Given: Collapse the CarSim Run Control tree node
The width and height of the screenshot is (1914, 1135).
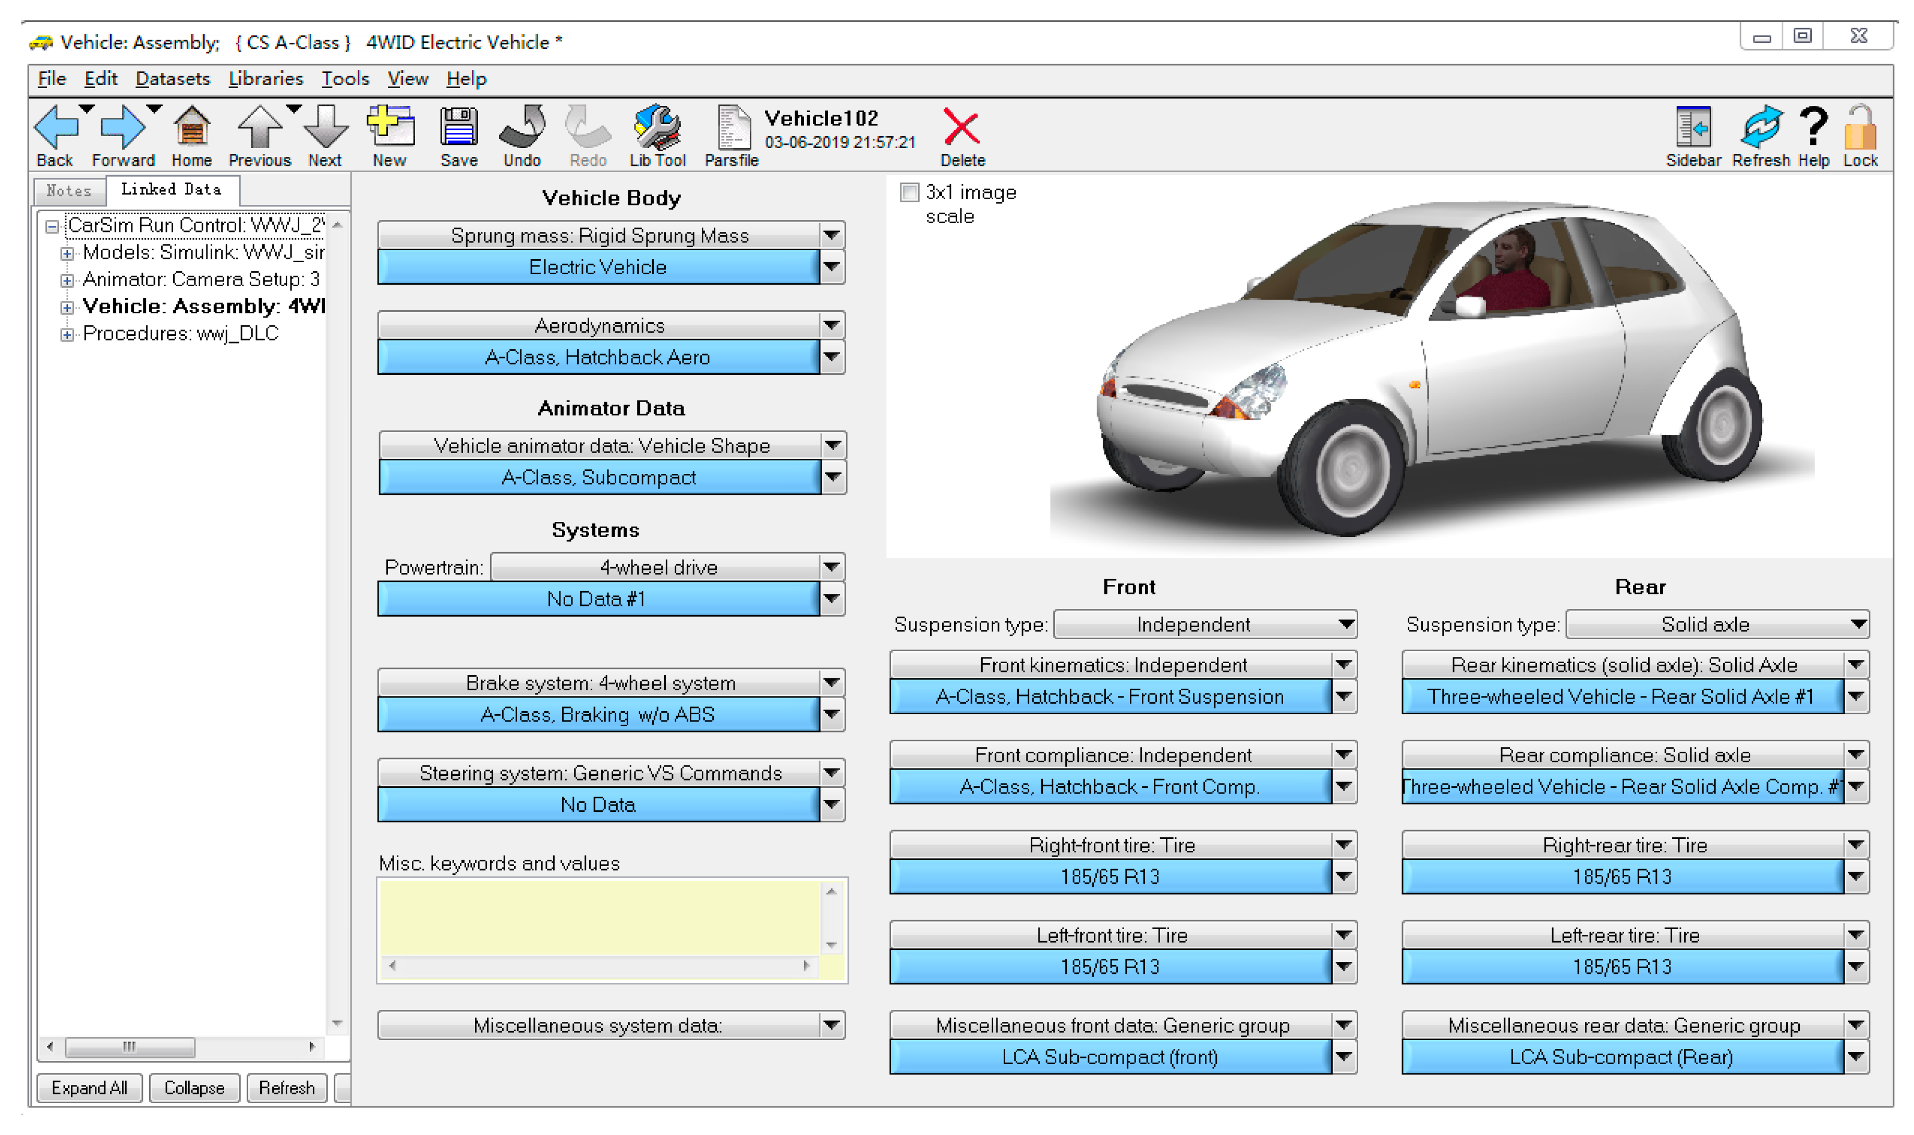Looking at the screenshot, I should point(52,227).
